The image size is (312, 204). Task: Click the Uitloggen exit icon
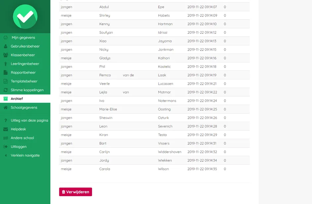(x=6, y=146)
